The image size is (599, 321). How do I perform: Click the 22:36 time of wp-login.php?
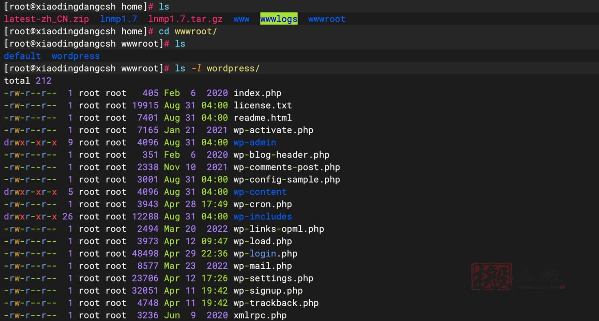(x=215, y=254)
